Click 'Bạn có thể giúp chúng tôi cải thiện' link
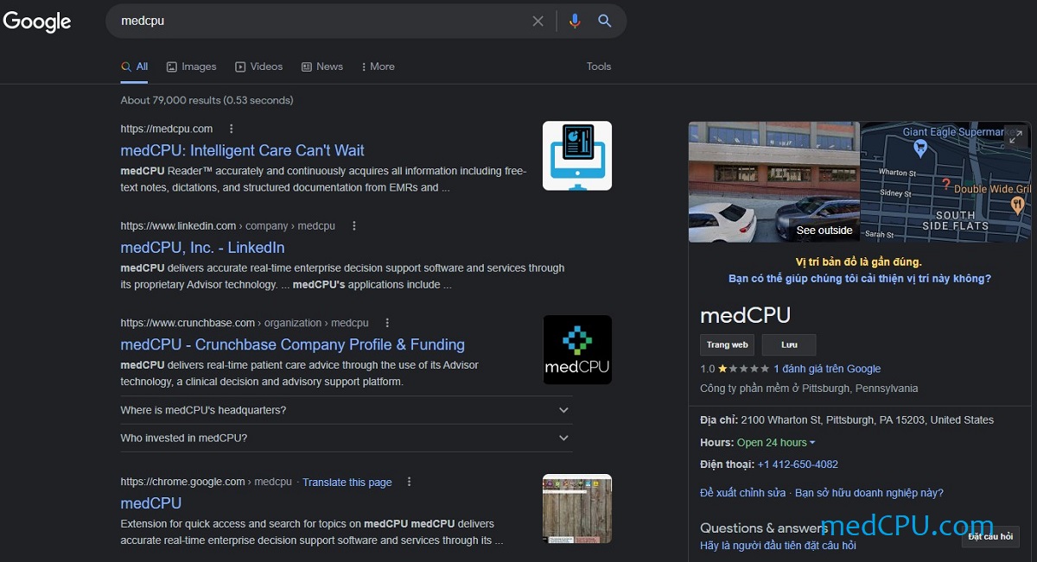1037x562 pixels. [x=860, y=279]
